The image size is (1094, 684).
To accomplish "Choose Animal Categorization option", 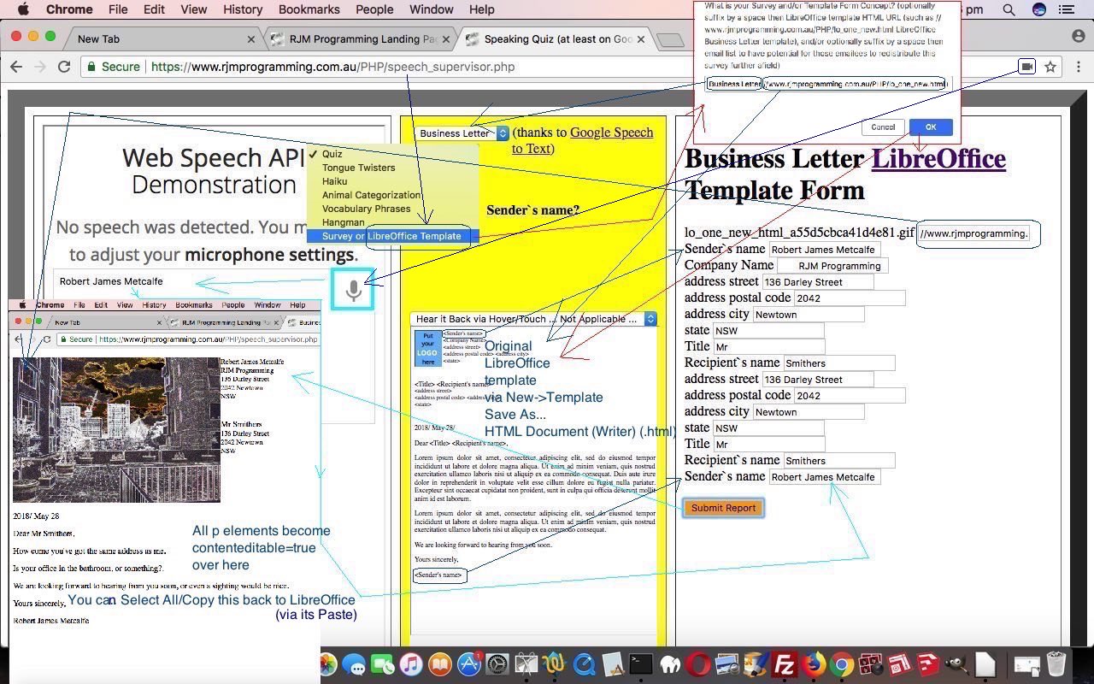I will (x=393, y=195).
